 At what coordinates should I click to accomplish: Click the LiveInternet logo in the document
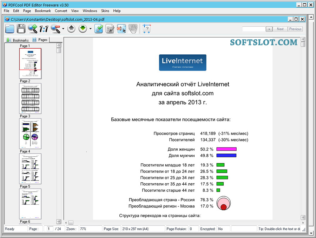pyautogui.click(x=183, y=63)
